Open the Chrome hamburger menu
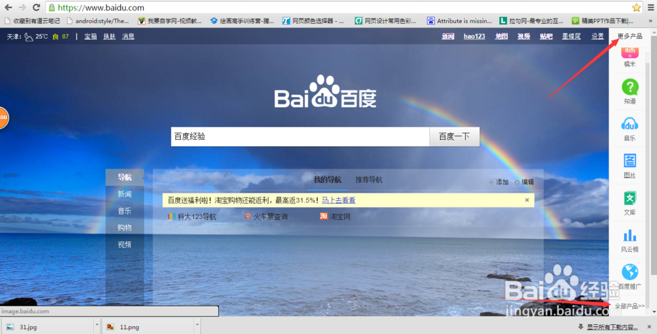Image resolution: width=657 pixels, height=334 pixels. (650, 7)
